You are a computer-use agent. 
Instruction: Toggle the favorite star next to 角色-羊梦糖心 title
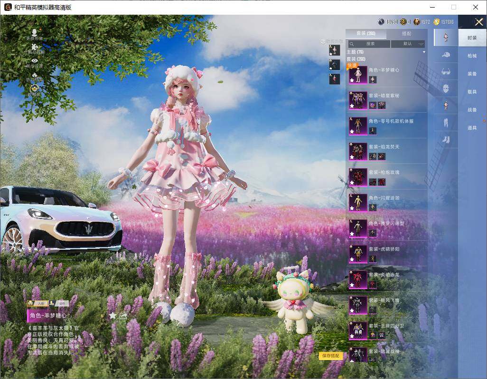[112, 316]
